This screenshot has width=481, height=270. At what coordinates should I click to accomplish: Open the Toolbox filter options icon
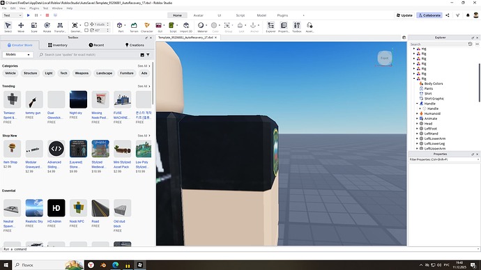(x=148, y=55)
